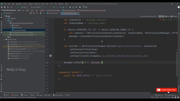
Task: Open the run configuration 'app' dropdown
Action: (x=24, y=7)
